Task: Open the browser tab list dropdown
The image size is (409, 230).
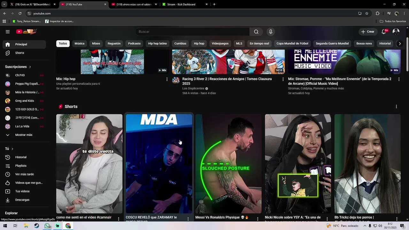Action: [x=4, y=4]
